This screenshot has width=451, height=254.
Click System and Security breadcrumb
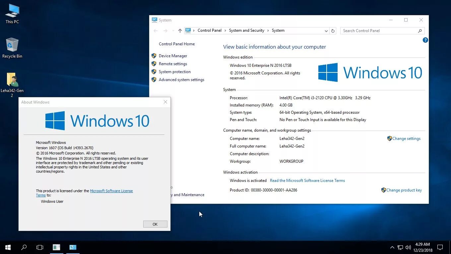(x=246, y=30)
